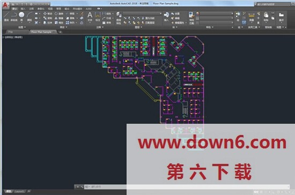Screen dimensions: 295x195
Task: Expand the Layers panel flyout
Action: [138, 27]
